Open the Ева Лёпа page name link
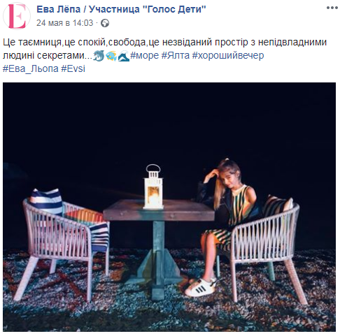Screen dimensions: 340x336 coord(121,9)
